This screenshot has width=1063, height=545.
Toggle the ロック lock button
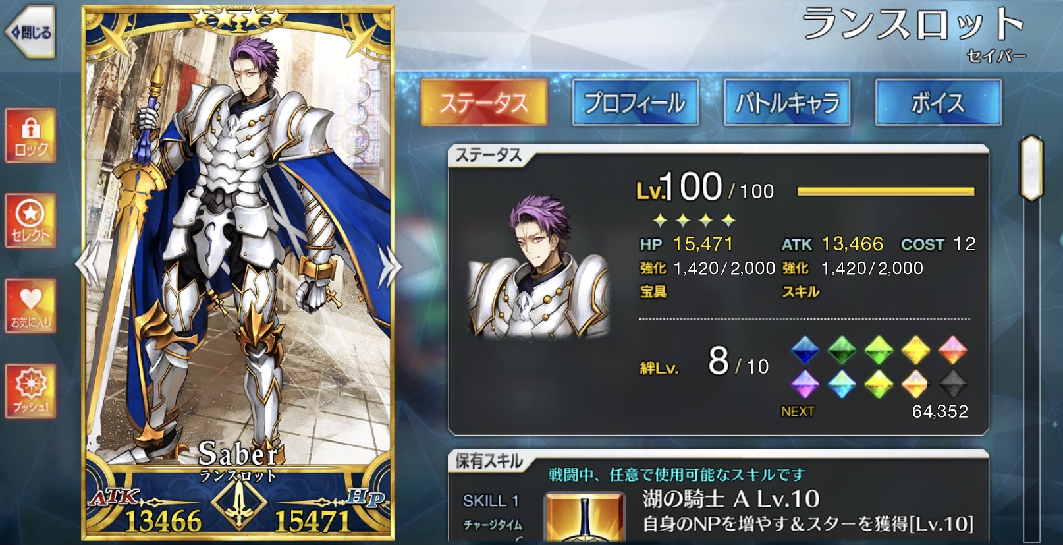(x=31, y=136)
